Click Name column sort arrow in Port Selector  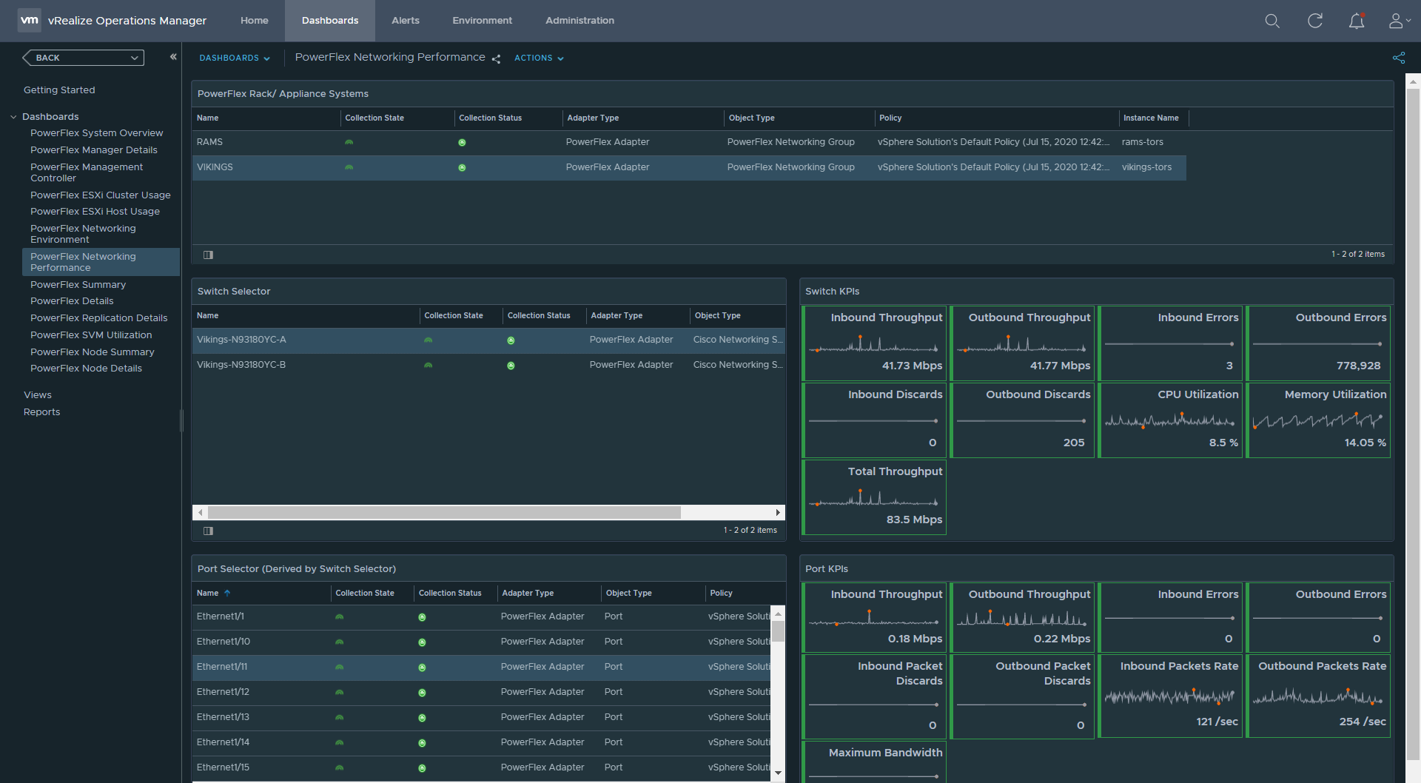click(x=227, y=594)
